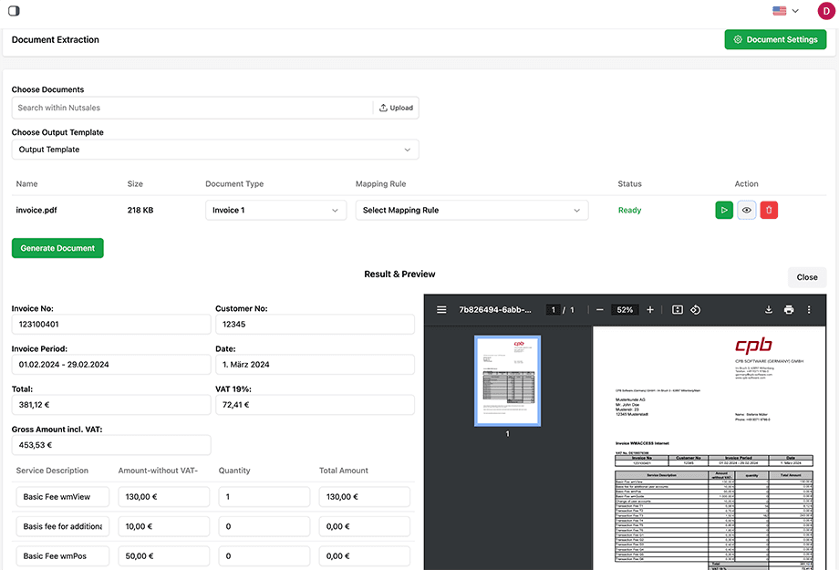This screenshot has width=839, height=570.
Task: Click the 218 KB size cell
Action: pos(140,211)
